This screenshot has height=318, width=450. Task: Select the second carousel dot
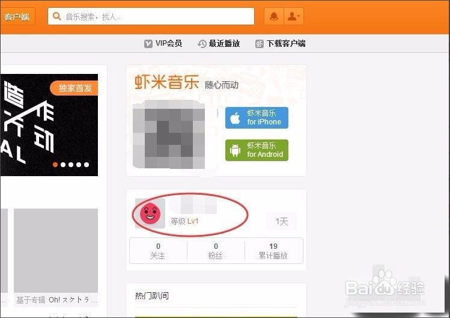(63, 165)
